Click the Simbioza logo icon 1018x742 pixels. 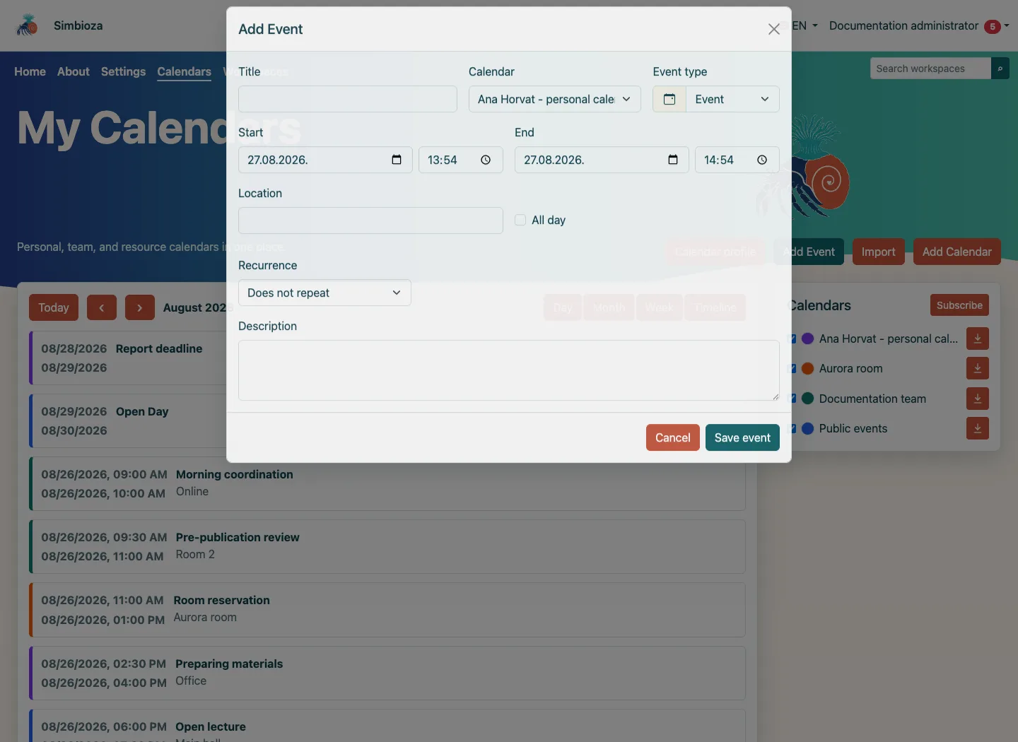pyautogui.click(x=27, y=25)
